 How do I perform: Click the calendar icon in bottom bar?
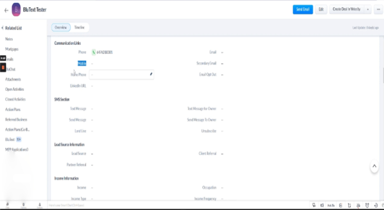pos(340,205)
